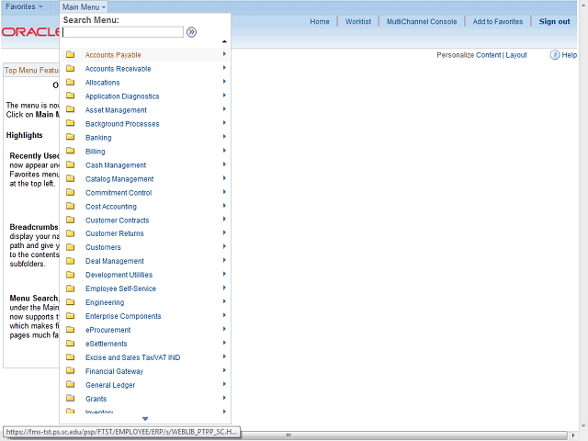Open the Favorites dropdown menu
Screen dimensions: 588x441
[25, 6]
